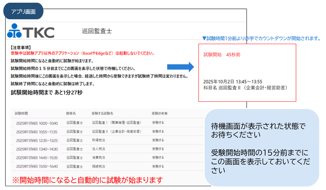Viewport: 326px width, 190px height.
Task: Click 受験する in the 巡回監査Ⅱ row
Action: [x=158, y=132]
